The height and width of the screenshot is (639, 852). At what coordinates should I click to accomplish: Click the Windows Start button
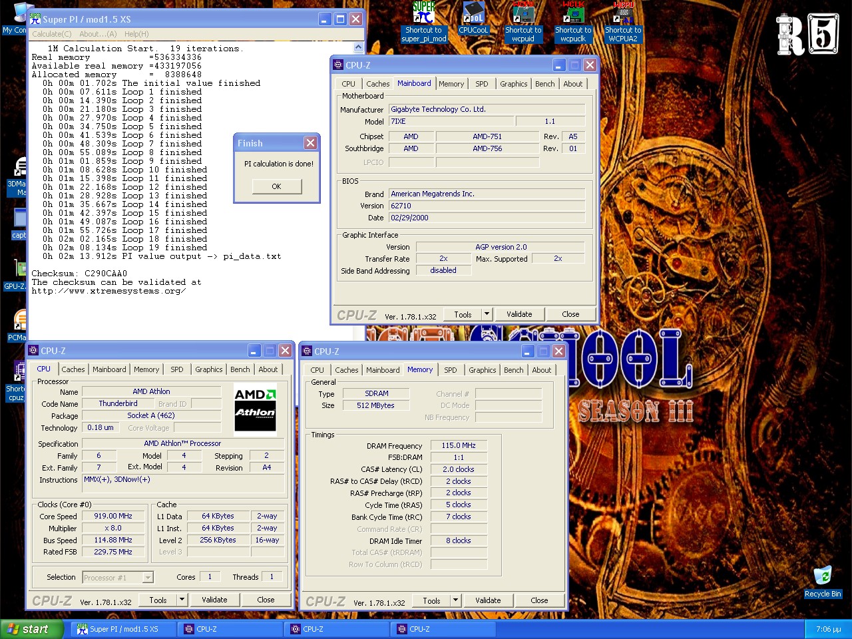click(x=29, y=629)
